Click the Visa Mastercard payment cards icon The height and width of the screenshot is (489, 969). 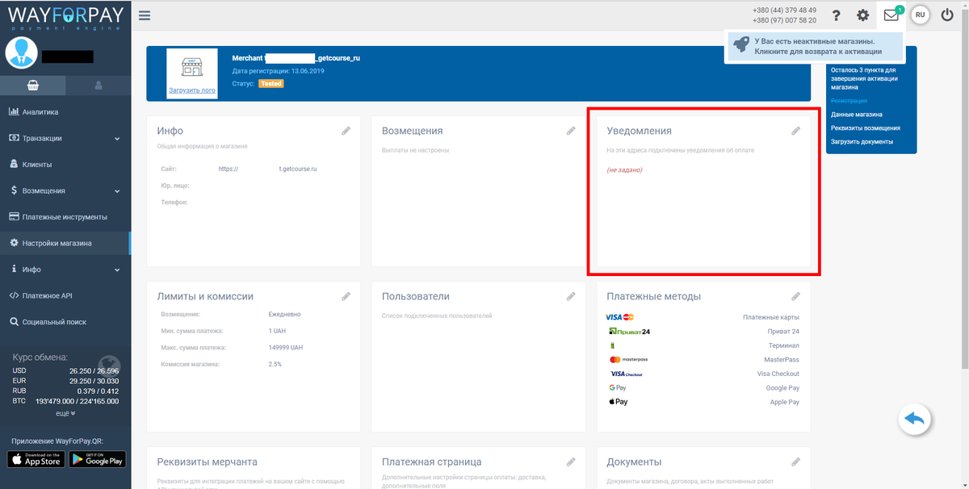619,317
